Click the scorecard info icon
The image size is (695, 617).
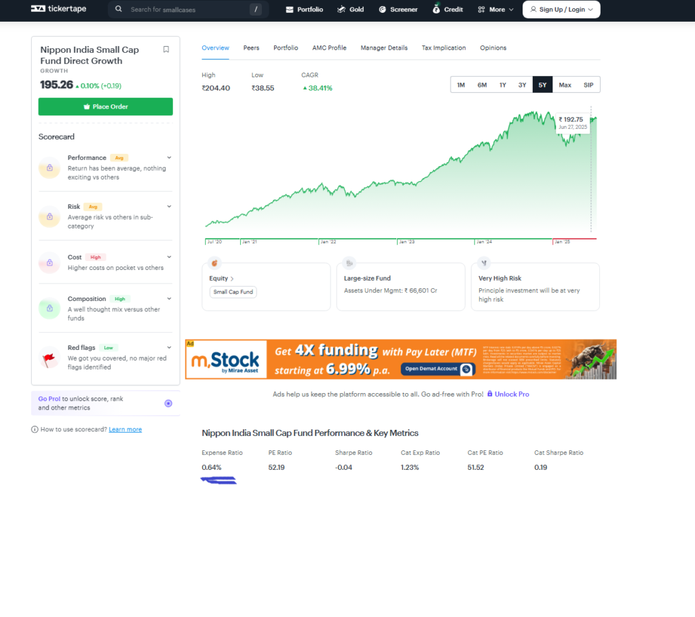35,429
